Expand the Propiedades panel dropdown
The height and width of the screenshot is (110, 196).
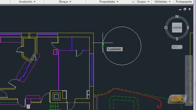tap(109, 2)
